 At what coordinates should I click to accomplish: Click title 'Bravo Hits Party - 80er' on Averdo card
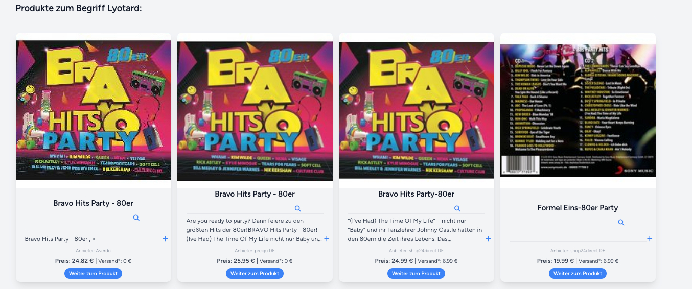pyautogui.click(x=93, y=203)
